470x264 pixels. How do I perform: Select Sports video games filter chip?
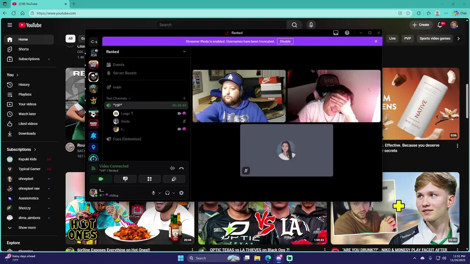435,38
